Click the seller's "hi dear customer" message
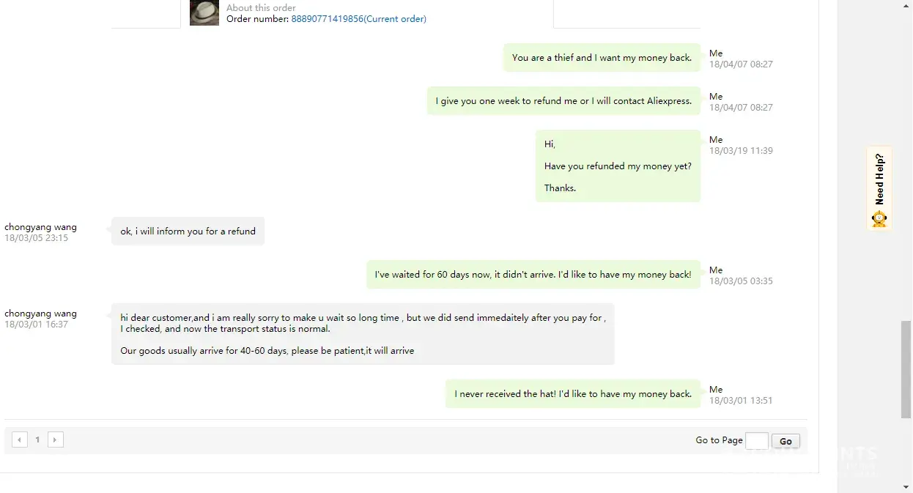Screen dimensions: 913x493 pos(363,334)
